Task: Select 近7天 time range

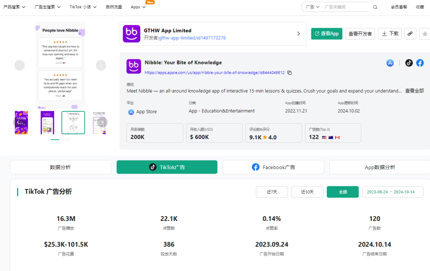Action: (272, 192)
